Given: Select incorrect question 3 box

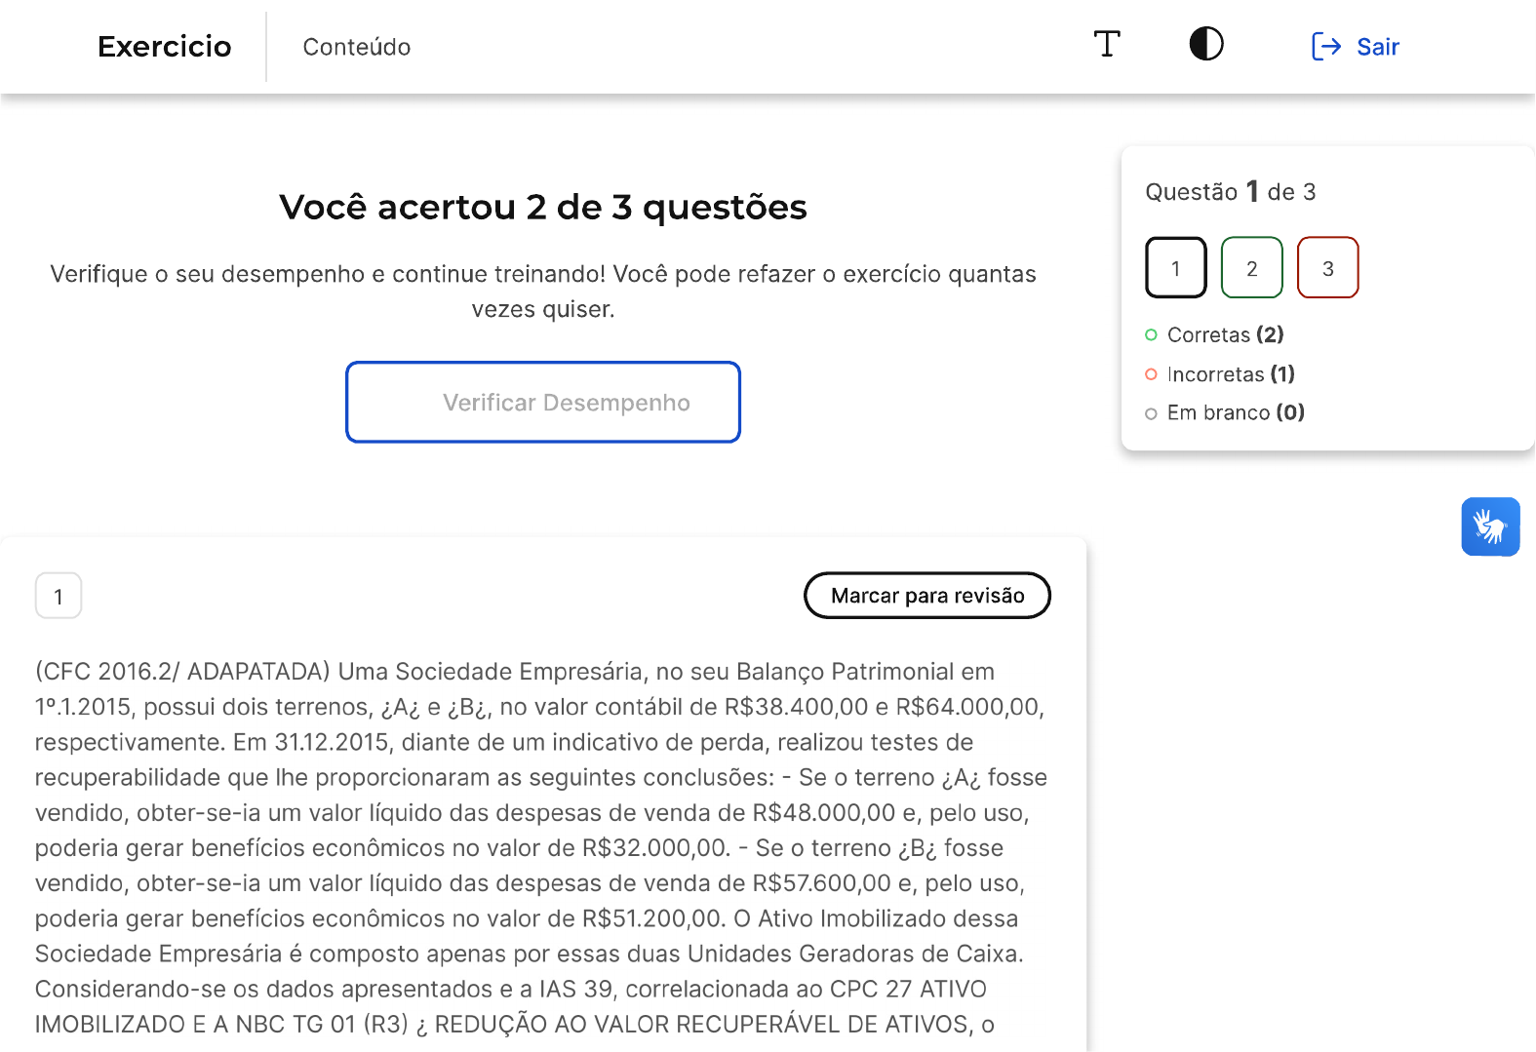Looking at the screenshot, I should (x=1328, y=268).
